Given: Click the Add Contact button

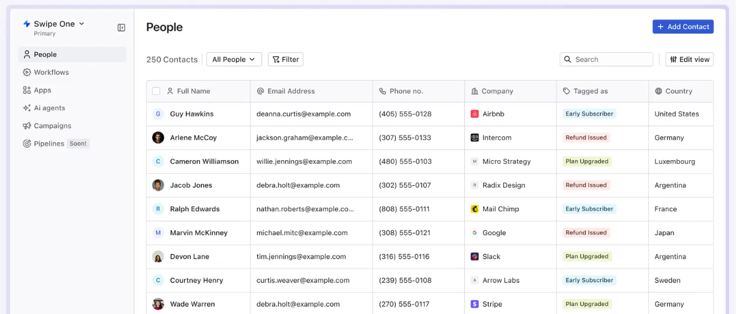Looking at the screenshot, I should 683,26.
